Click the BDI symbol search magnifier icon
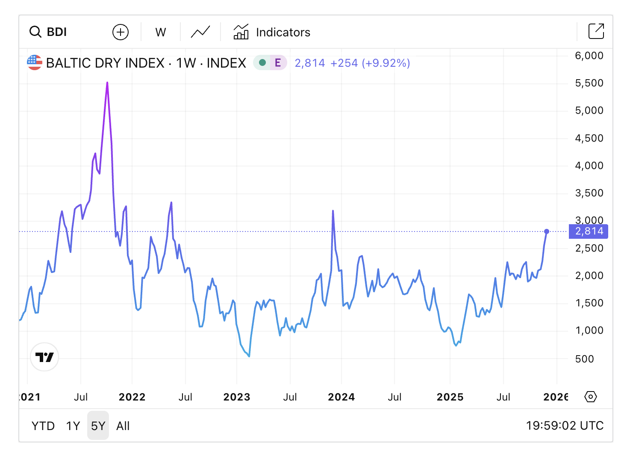Screen dimensions: 630x457 pos(35,32)
